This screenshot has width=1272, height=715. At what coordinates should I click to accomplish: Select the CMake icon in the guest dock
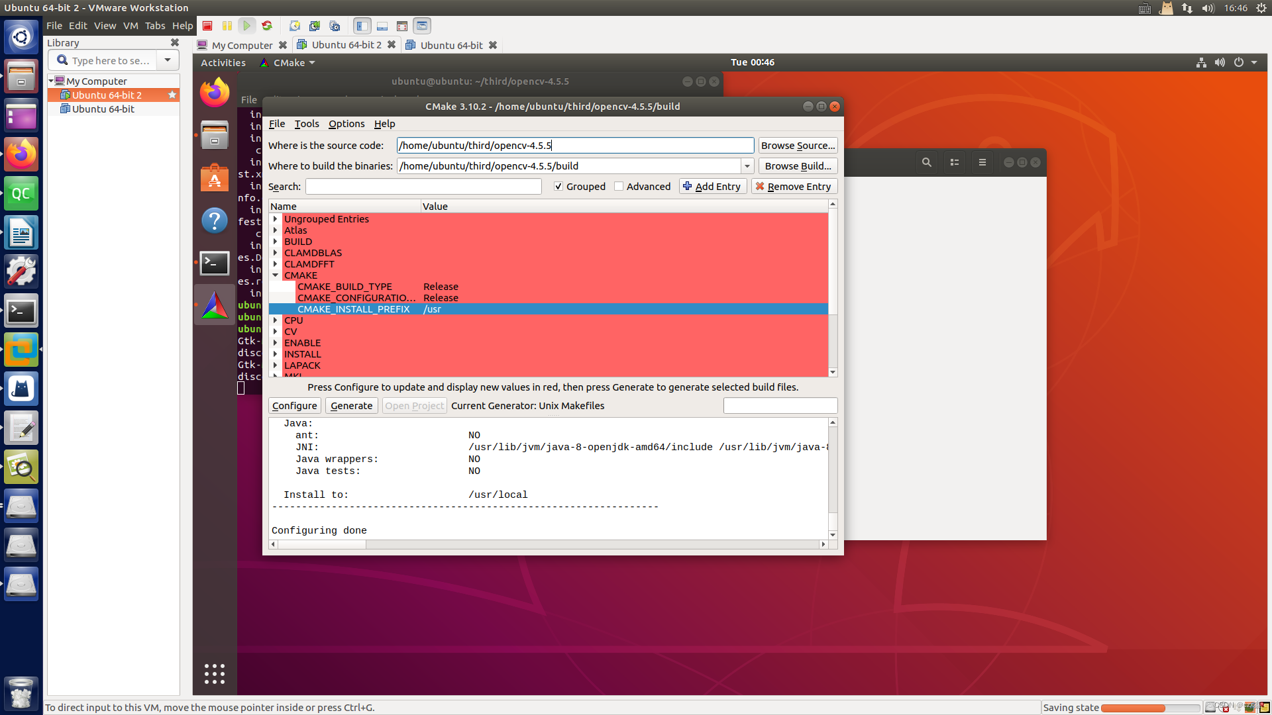tap(215, 305)
